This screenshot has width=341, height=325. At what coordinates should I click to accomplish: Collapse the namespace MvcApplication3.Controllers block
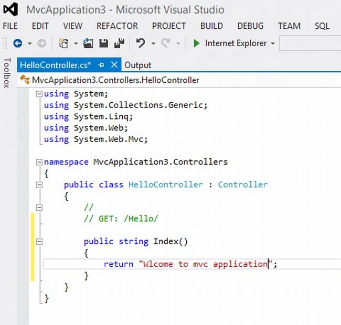point(39,162)
